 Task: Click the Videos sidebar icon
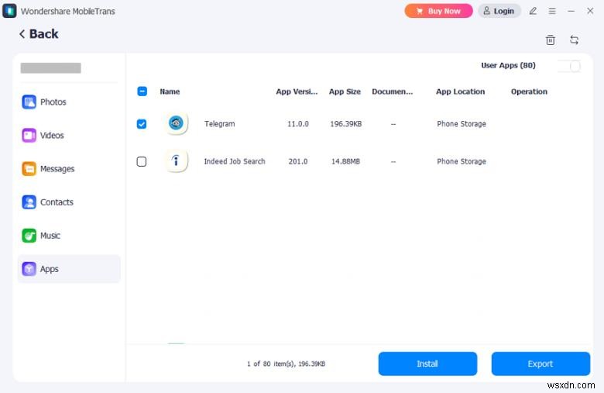point(29,136)
